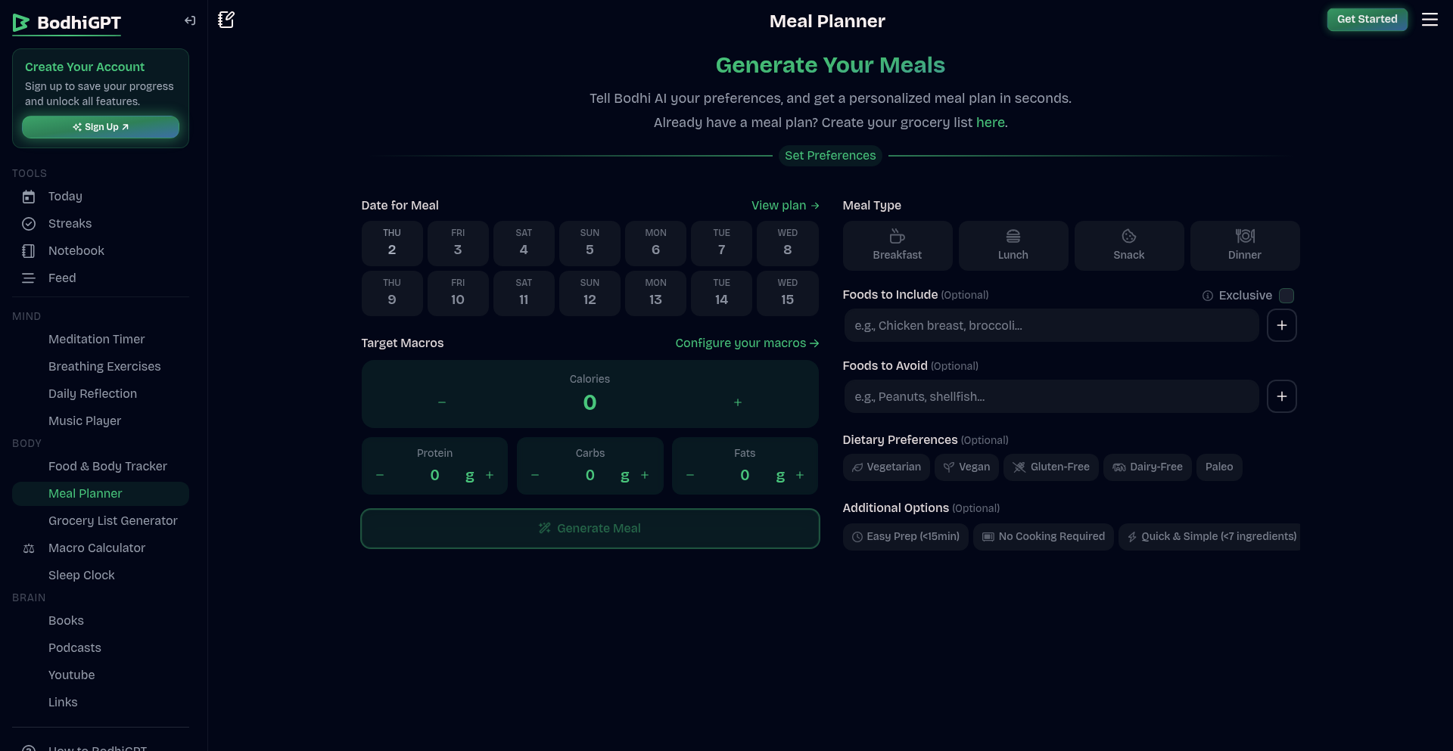1453x751 pixels.
Task: Select the Breakfast meal type
Action: (x=897, y=246)
